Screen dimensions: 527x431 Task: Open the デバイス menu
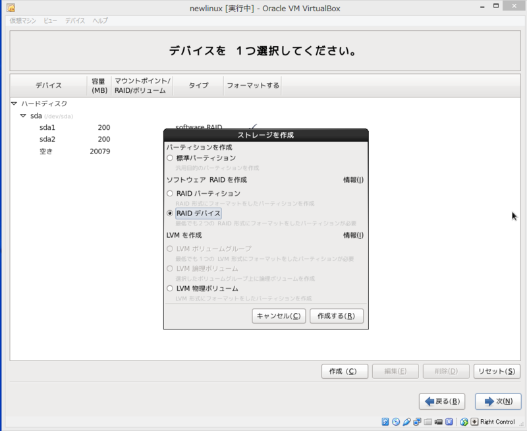(x=75, y=20)
